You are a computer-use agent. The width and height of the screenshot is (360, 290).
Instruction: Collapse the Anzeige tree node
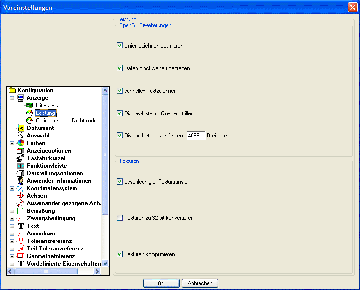[12, 98]
